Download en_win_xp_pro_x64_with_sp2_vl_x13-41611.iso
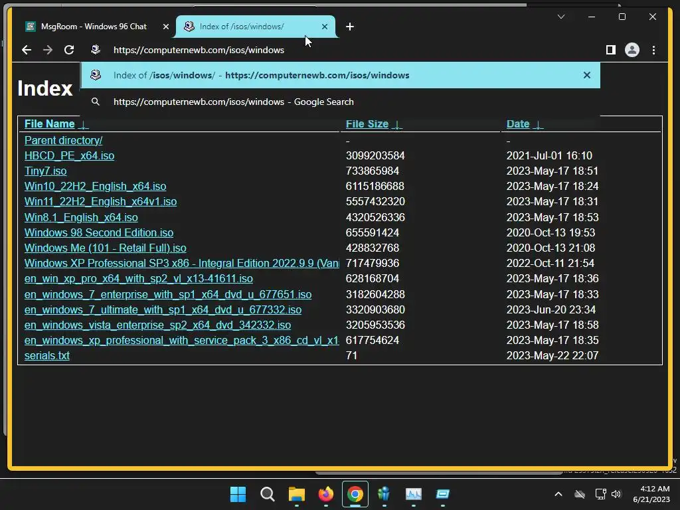Image resolution: width=680 pixels, height=510 pixels. coord(139,278)
